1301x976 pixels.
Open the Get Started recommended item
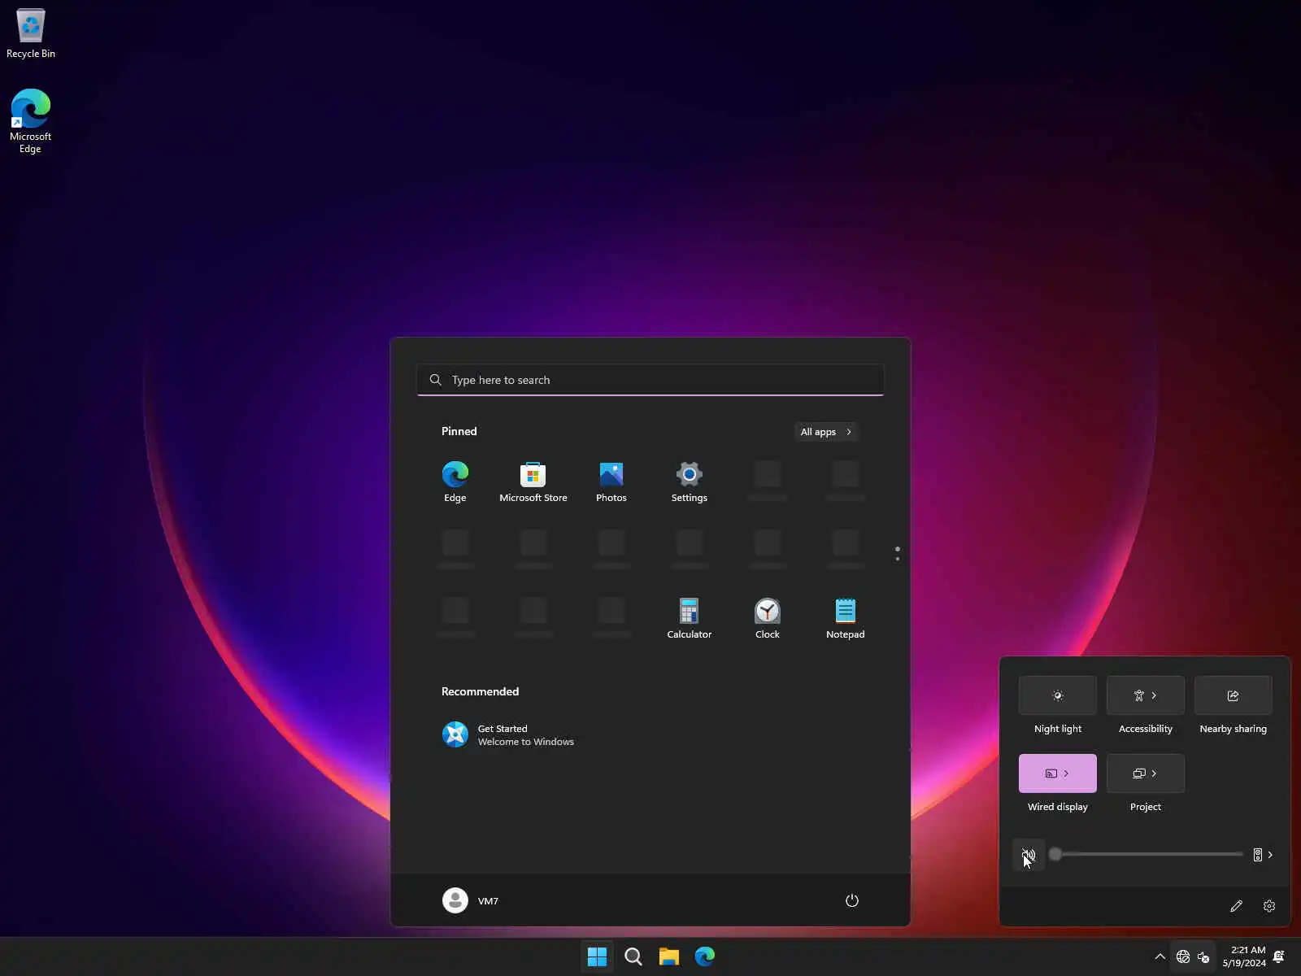tap(508, 734)
